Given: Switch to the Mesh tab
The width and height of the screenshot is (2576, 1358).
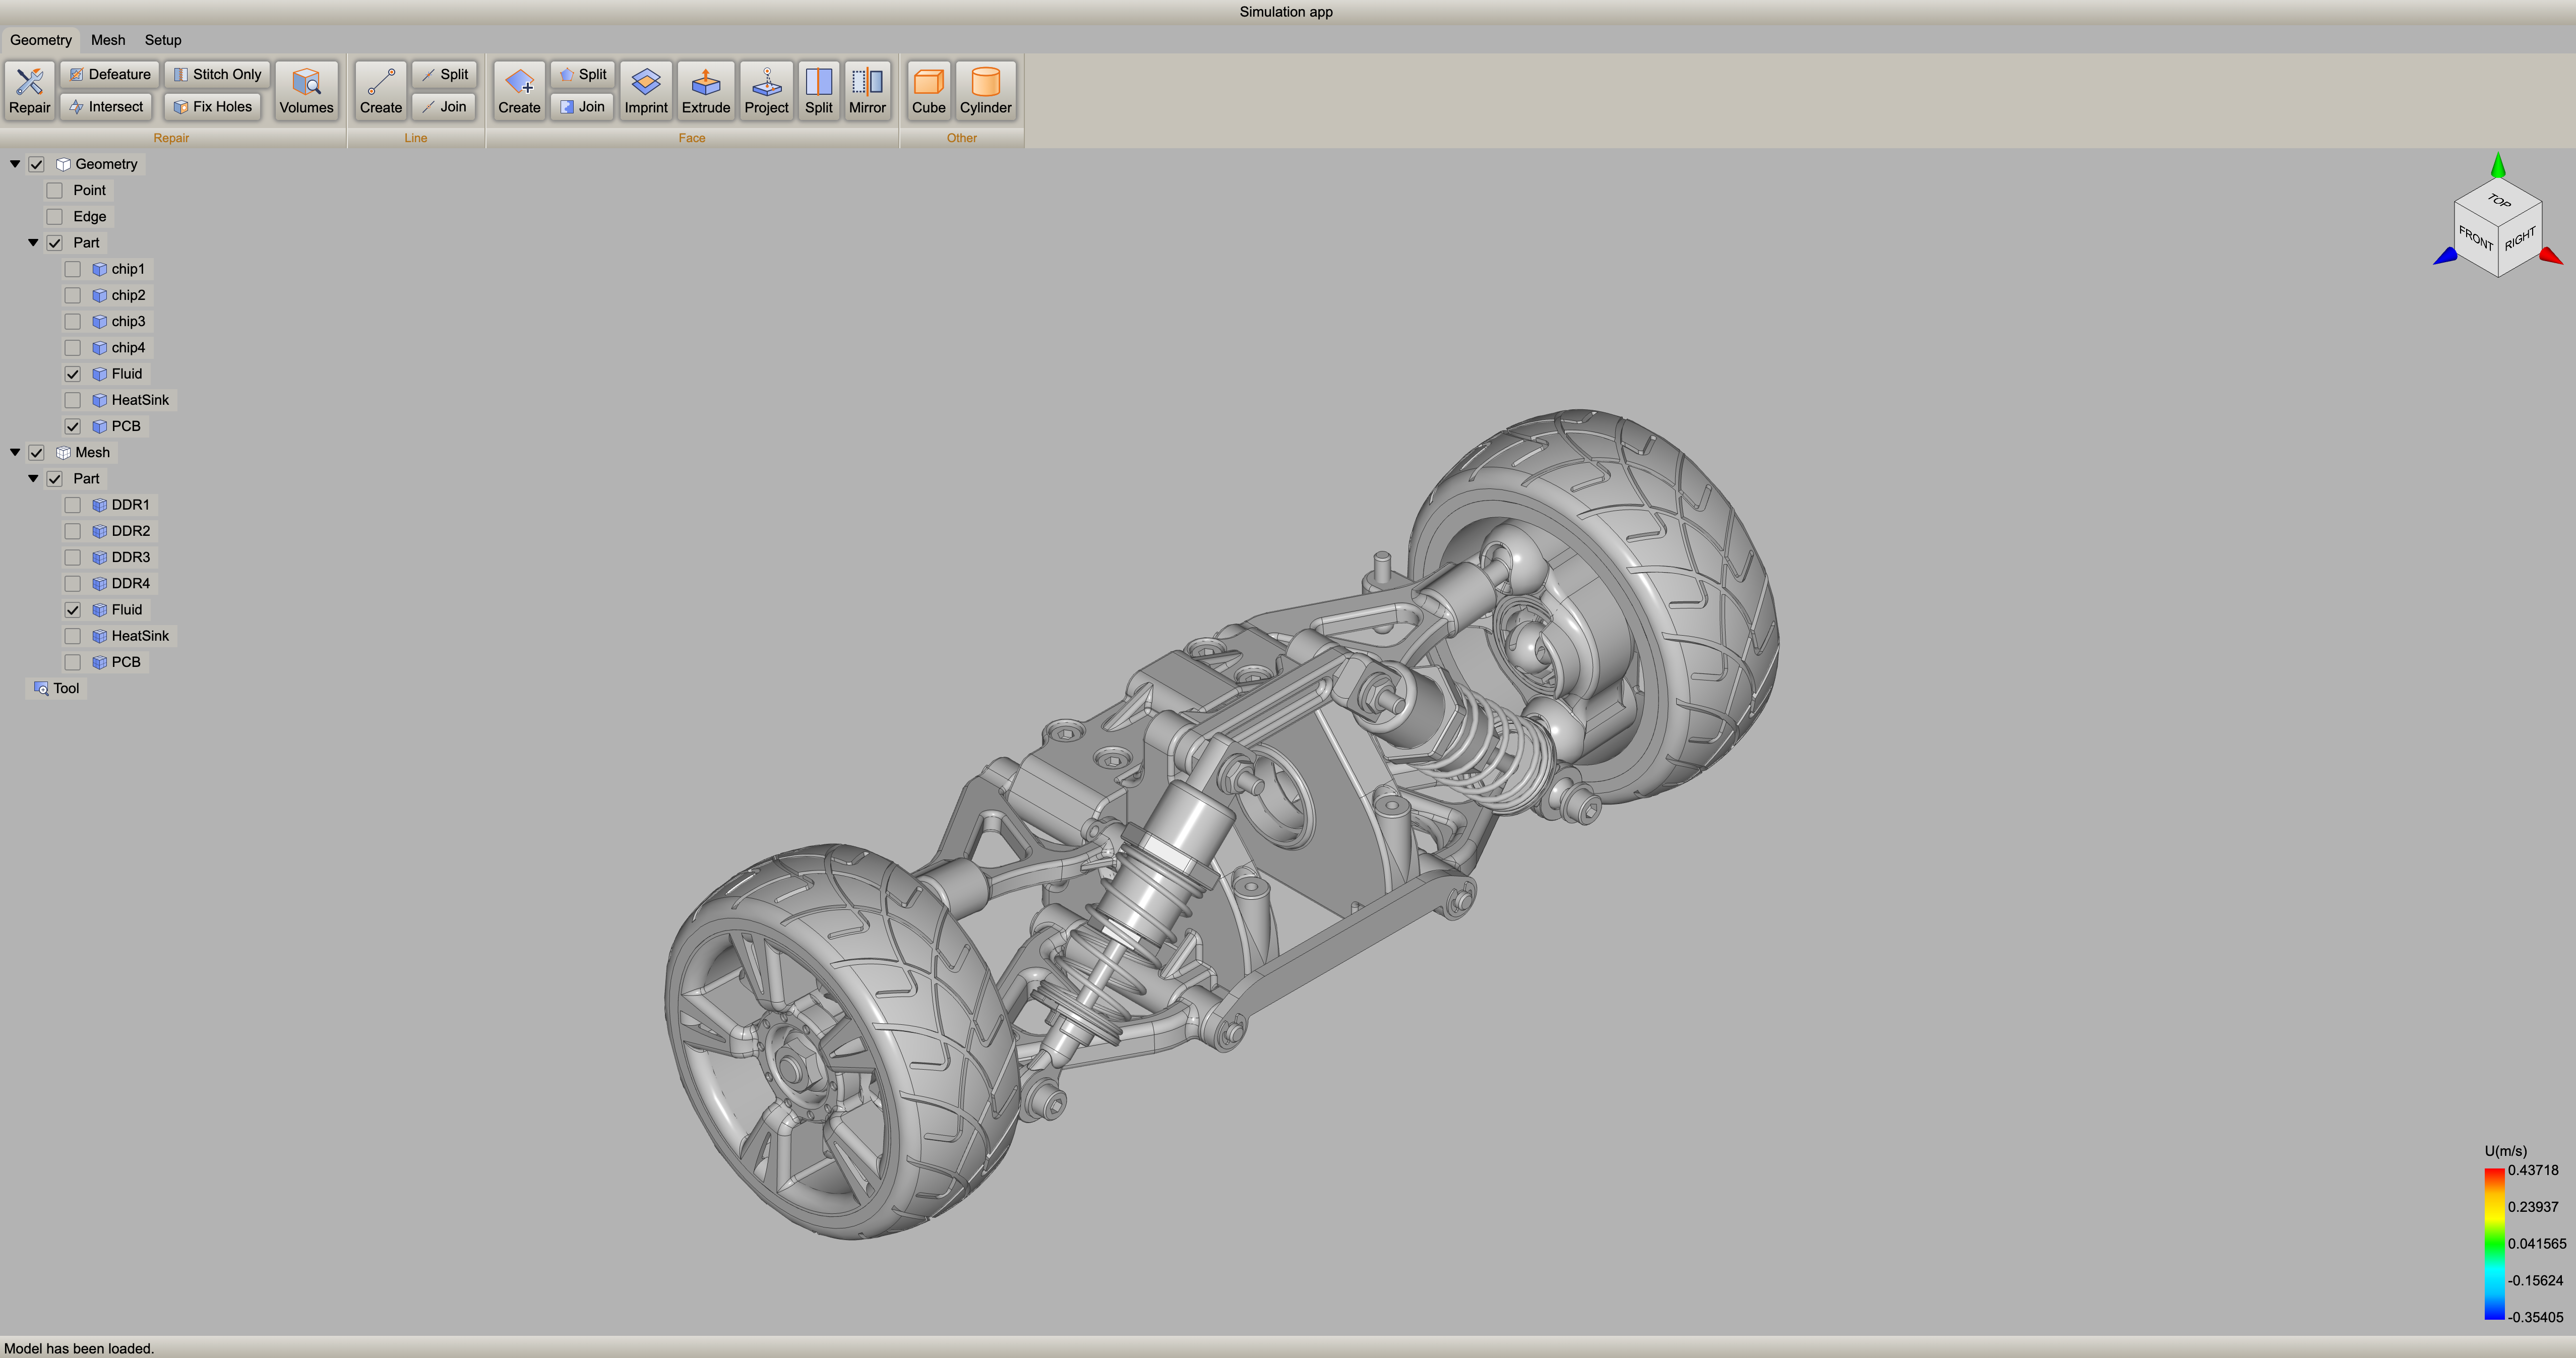Looking at the screenshot, I should [x=108, y=40].
